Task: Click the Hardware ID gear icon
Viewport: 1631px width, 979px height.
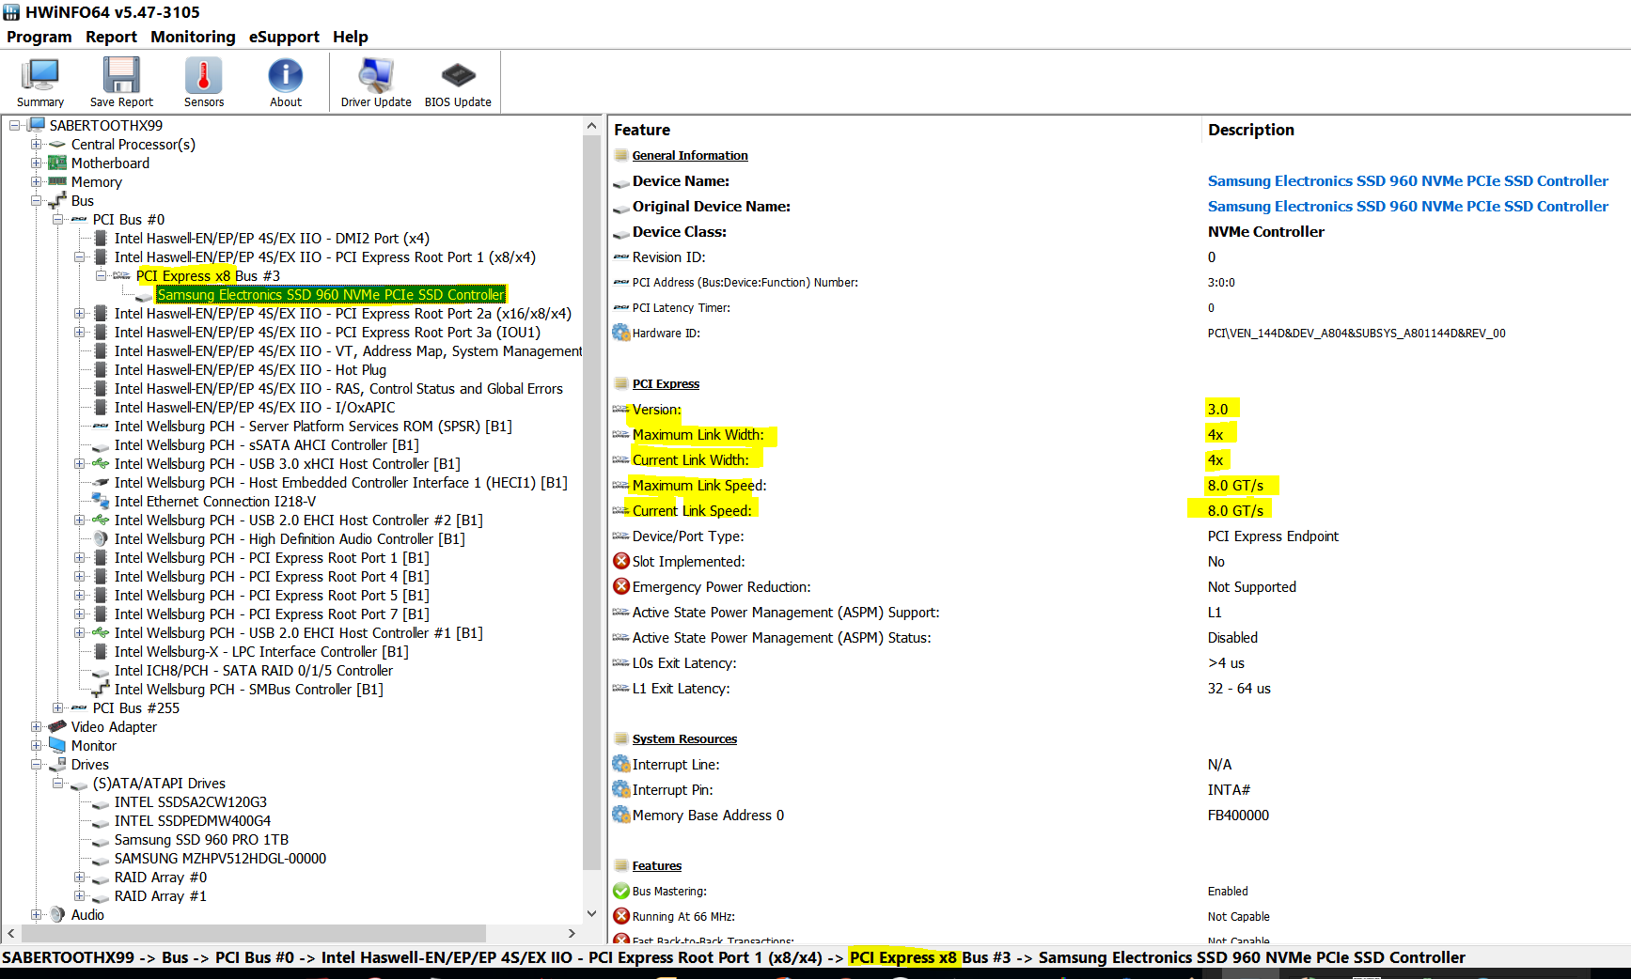Action: click(621, 333)
